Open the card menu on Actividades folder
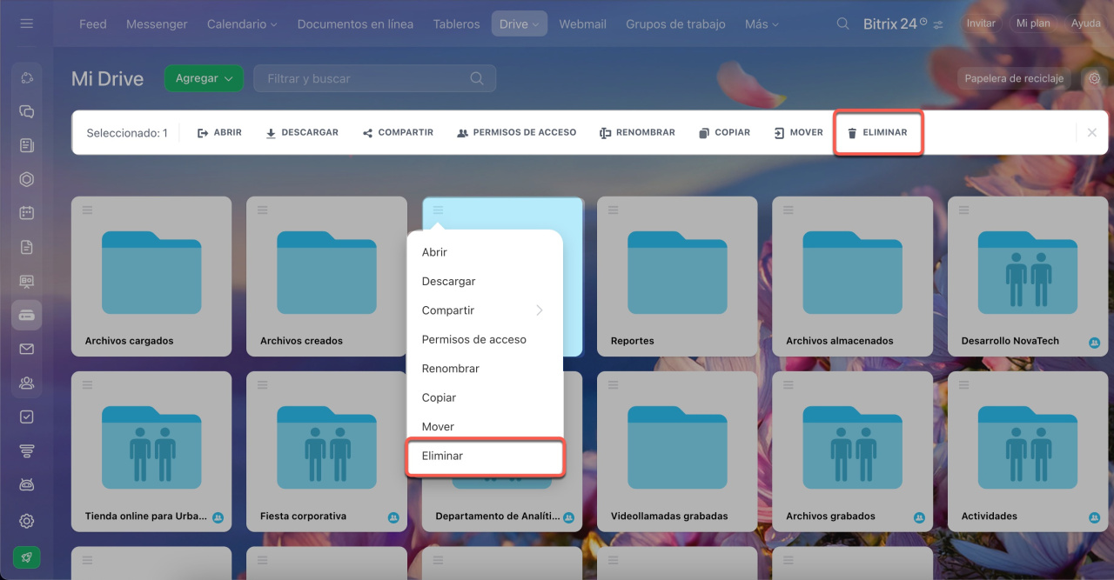The width and height of the screenshot is (1114, 580). [x=963, y=384]
